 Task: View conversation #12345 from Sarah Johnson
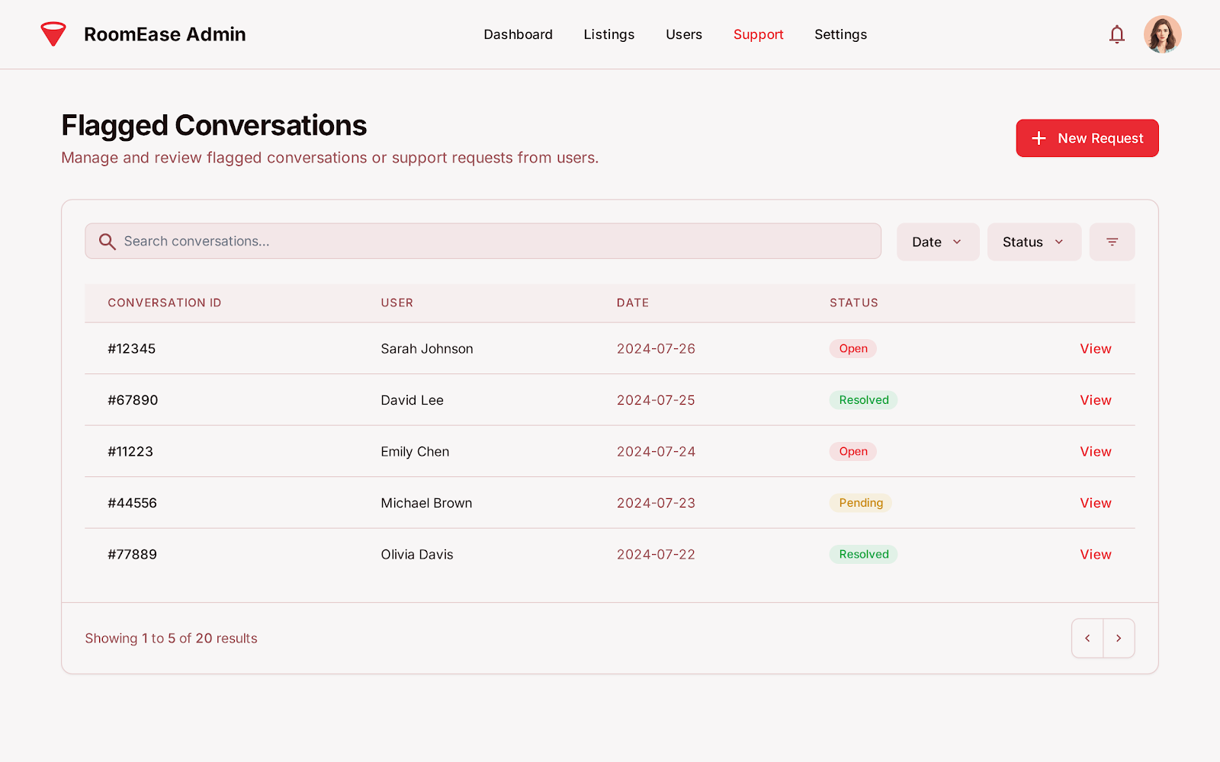[x=1095, y=348]
